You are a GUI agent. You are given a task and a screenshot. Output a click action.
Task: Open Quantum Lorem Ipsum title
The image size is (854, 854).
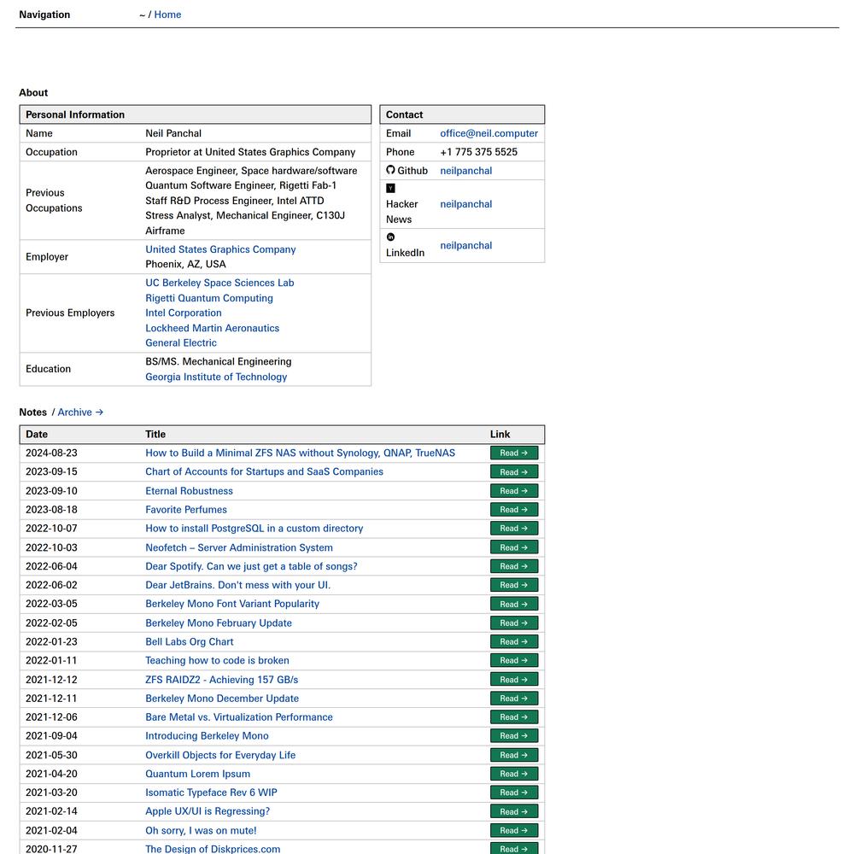[x=198, y=774]
